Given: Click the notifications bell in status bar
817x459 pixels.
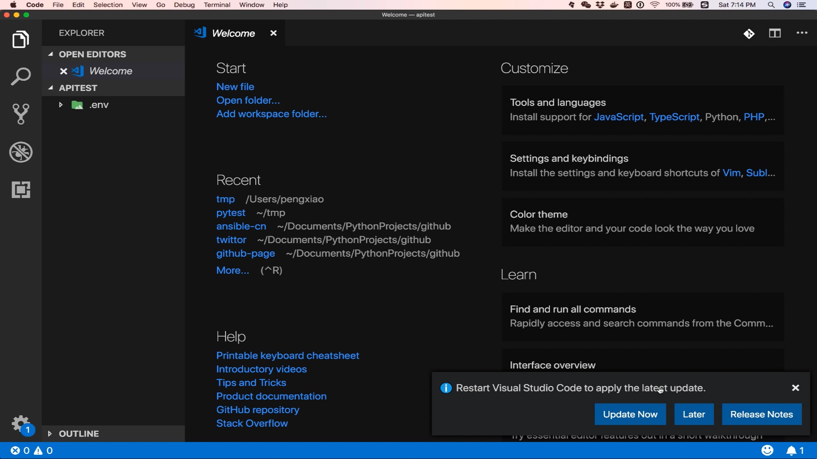Looking at the screenshot, I should [791, 450].
